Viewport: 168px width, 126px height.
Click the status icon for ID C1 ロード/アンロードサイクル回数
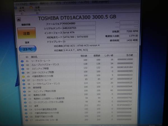click(25, 102)
